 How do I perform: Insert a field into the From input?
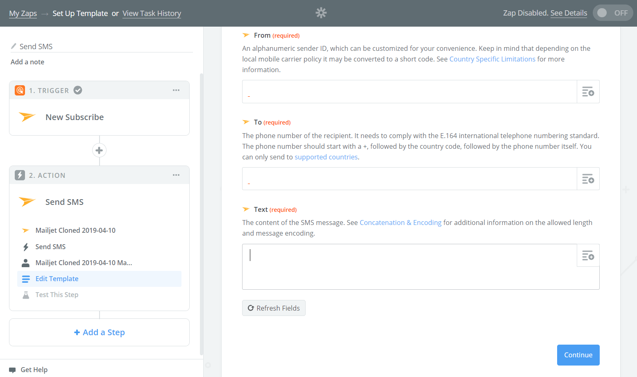pos(588,91)
